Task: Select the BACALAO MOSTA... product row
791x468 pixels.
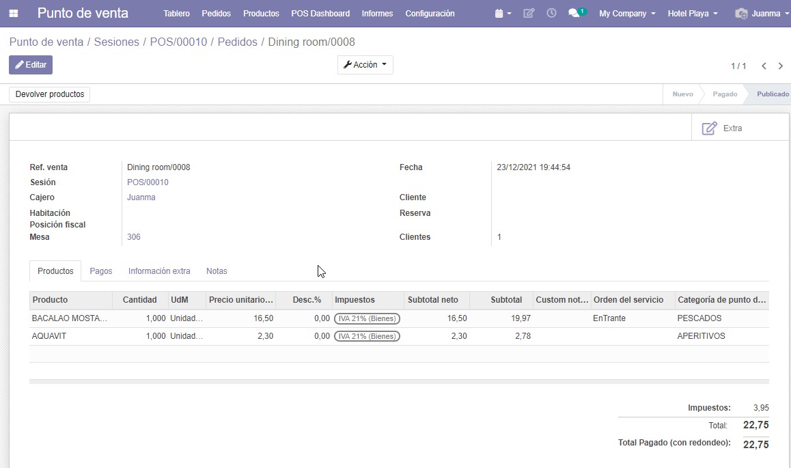Action: pyautogui.click(x=399, y=318)
